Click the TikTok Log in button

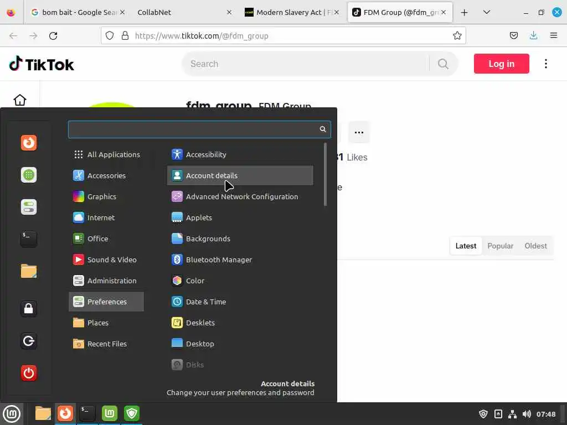[501, 64]
